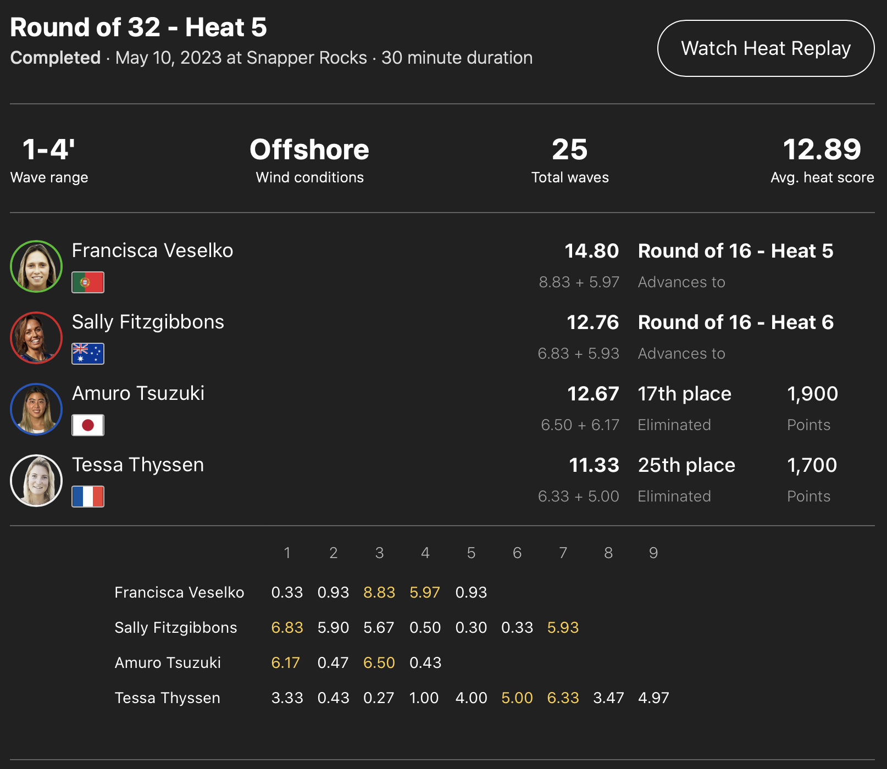Image resolution: width=887 pixels, height=769 pixels.
Task: Open Sally Fitzgibbons' profile photo
Action: [36, 338]
